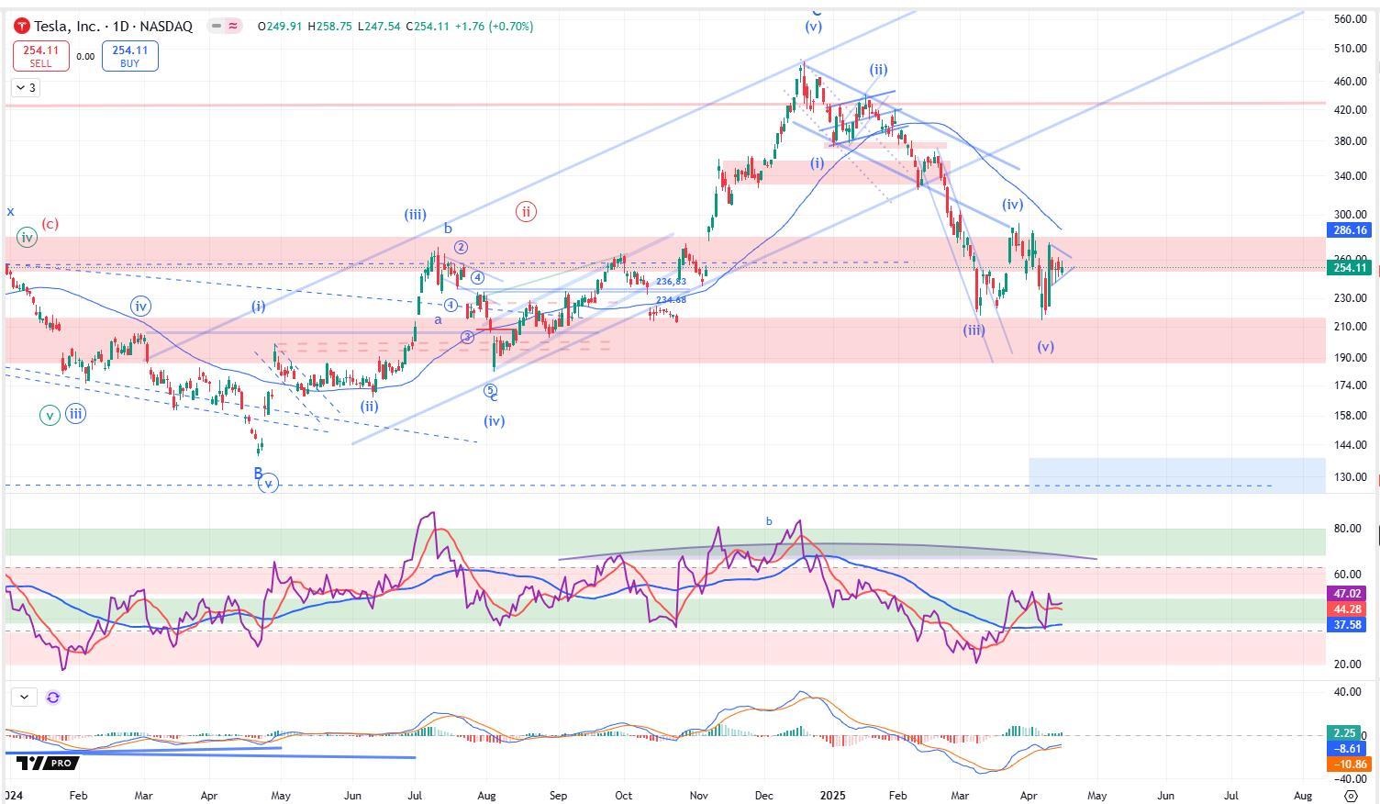Viewport: 1380px width, 804px height.
Task: Select the 236.83 price annotation on chart
Action: (x=671, y=282)
